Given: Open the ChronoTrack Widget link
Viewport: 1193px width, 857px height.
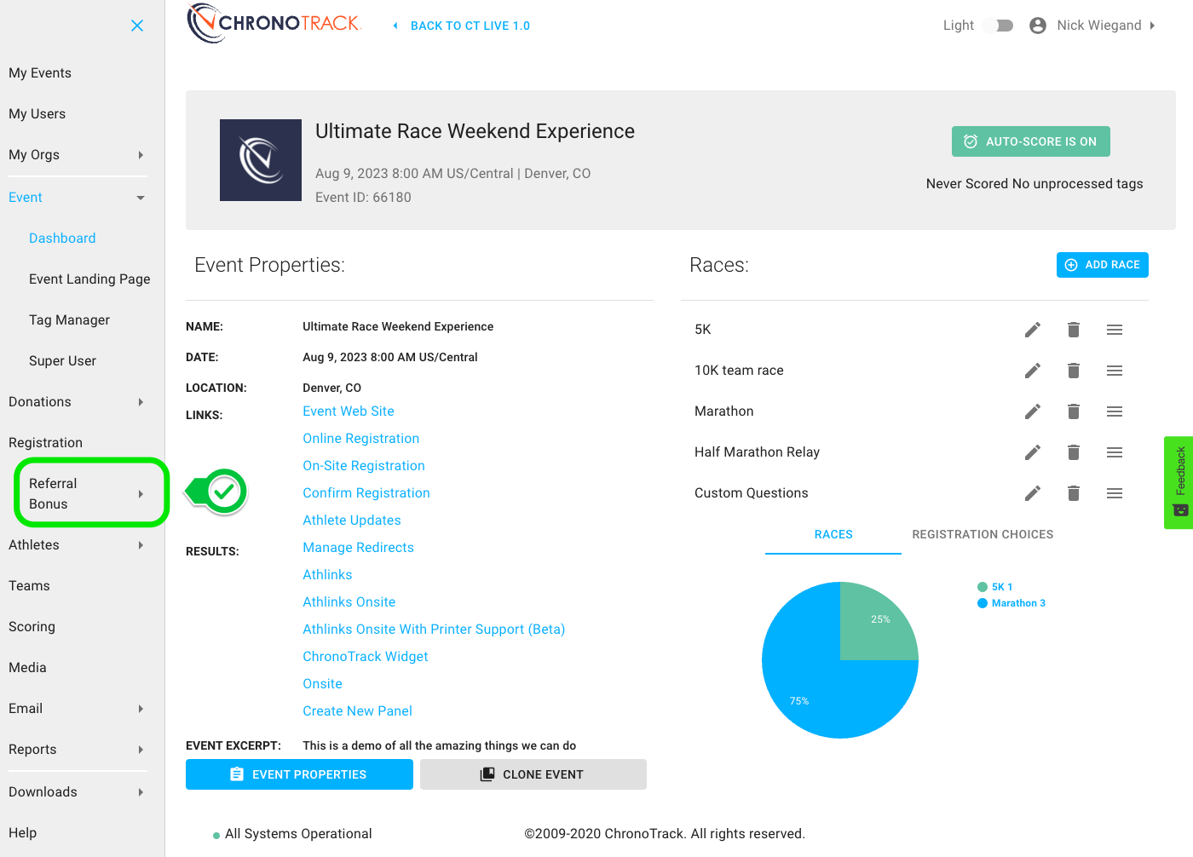Looking at the screenshot, I should [366, 657].
